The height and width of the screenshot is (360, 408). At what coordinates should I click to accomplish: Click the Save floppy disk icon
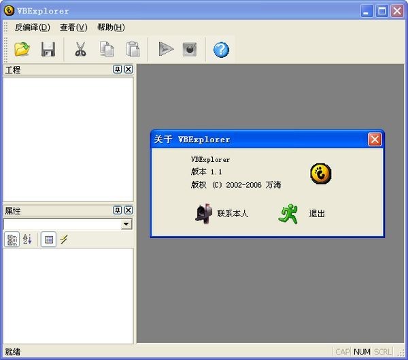tap(48, 49)
